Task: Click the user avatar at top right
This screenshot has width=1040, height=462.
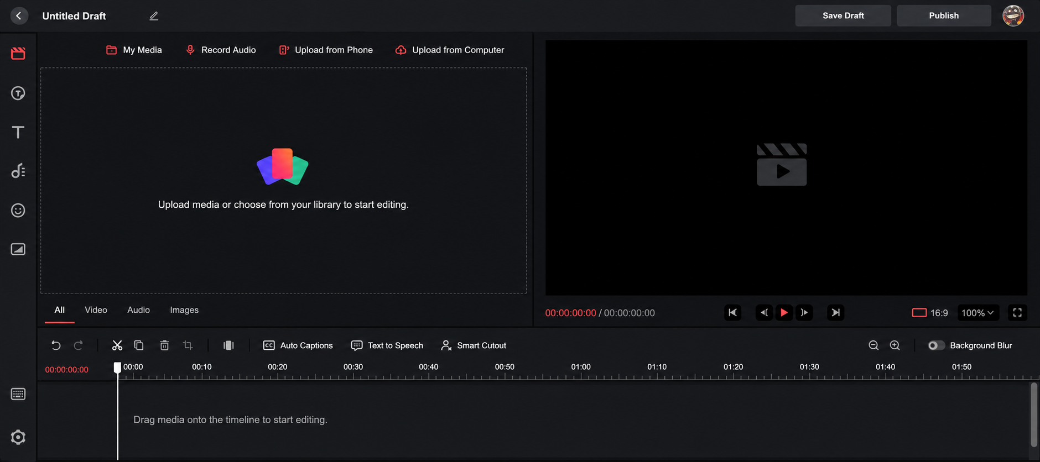Action: (1013, 15)
